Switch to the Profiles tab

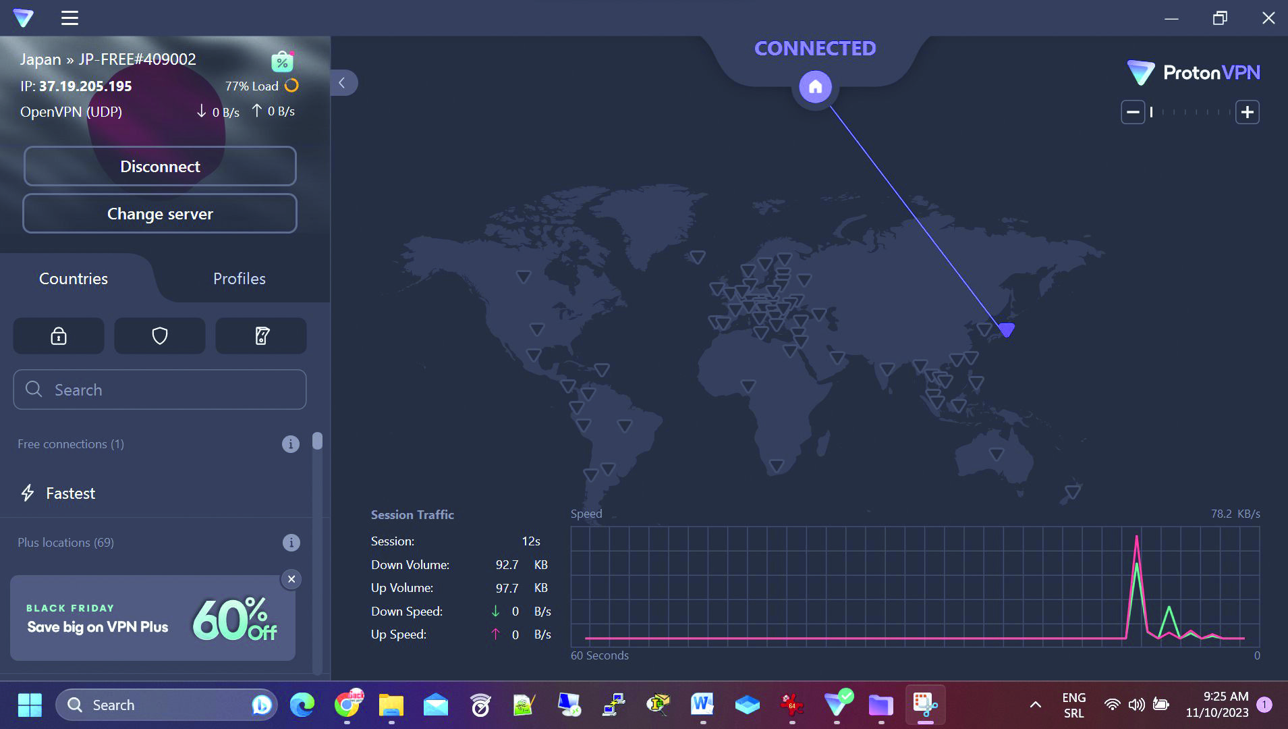coord(239,279)
